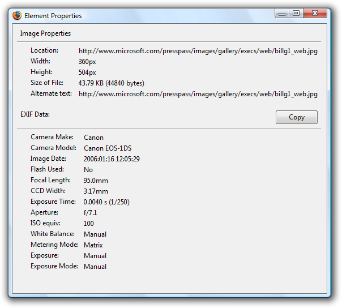Select the Location URL value
Image resolution: width=342 pixels, height=308 pixels.
click(x=198, y=51)
